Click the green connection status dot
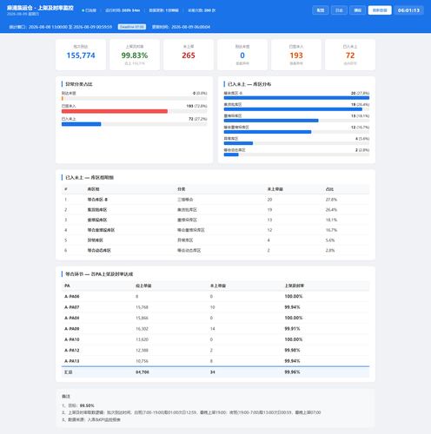Image resolution: width=431 pixels, height=434 pixels. tap(83, 10)
